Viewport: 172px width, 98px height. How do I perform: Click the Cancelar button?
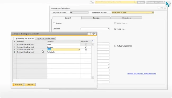[x=30, y=85]
